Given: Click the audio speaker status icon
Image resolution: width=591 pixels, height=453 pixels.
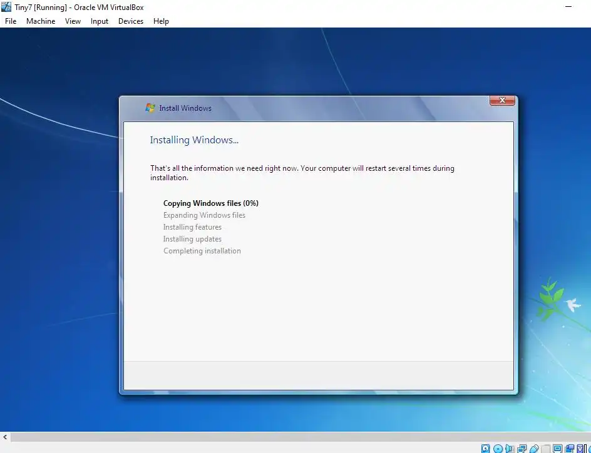Looking at the screenshot, I should pos(510,449).
